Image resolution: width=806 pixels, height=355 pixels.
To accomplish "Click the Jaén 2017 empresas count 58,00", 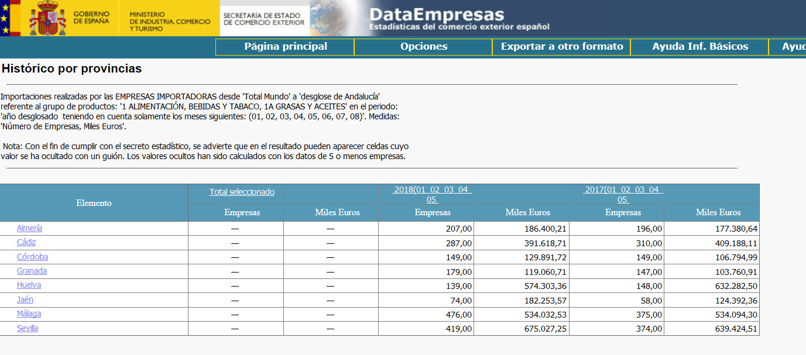I will (x=651, y=300).
